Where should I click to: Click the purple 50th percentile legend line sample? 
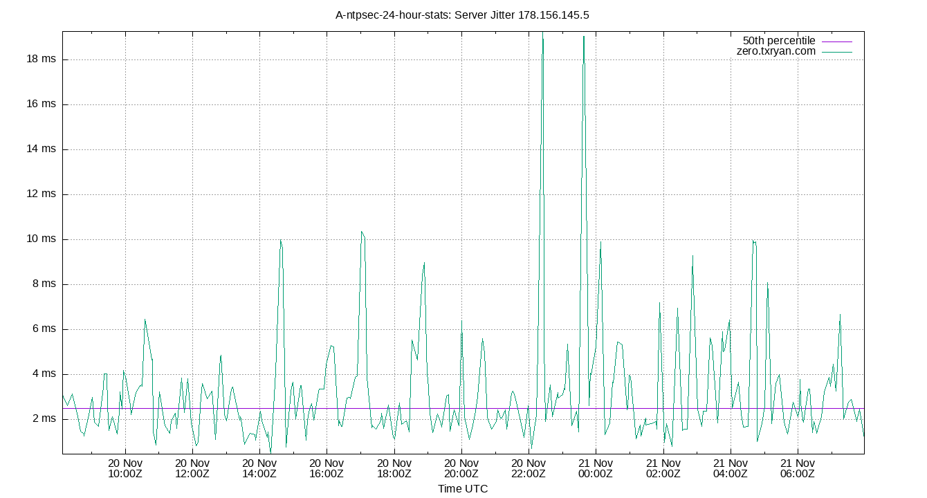pyautogui.click(x=836, y=41)
